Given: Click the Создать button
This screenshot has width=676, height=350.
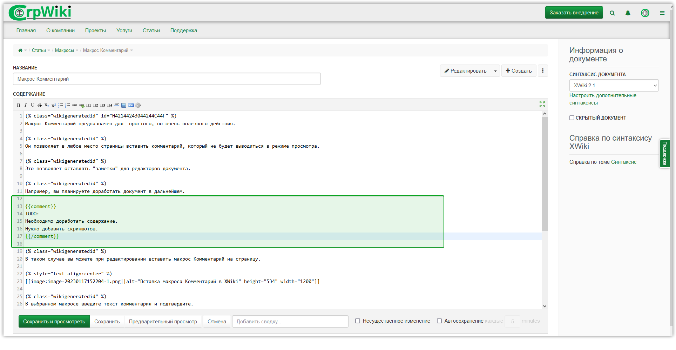Looking at the screenshot, I should [x=519, y=71].
